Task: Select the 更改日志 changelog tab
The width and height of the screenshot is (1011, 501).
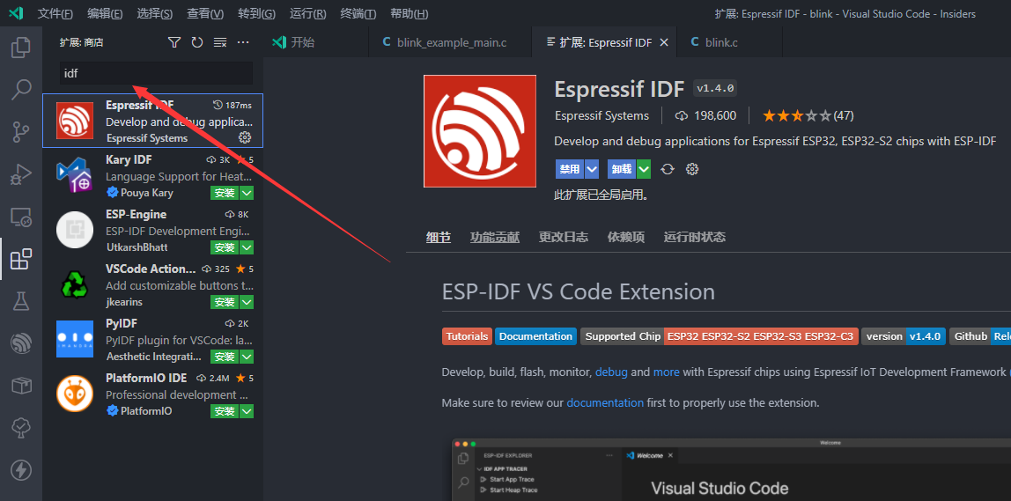Action: (x=564, y=237)
